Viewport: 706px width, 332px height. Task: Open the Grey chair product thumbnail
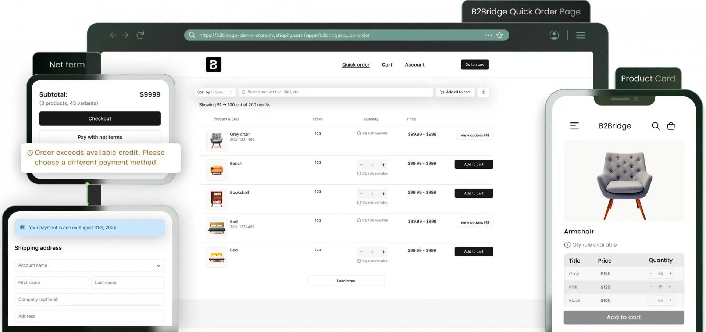217,140
